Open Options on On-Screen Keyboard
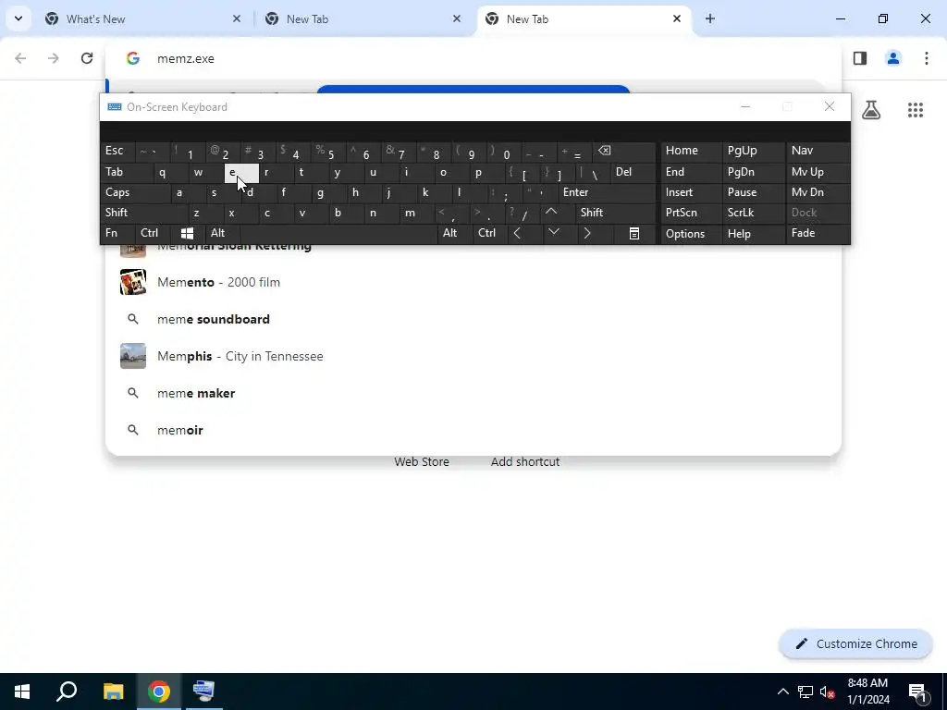 691,233
